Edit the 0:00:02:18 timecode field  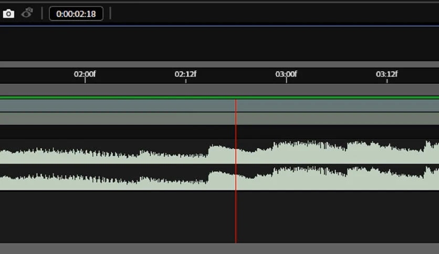(x=76, y=14)
